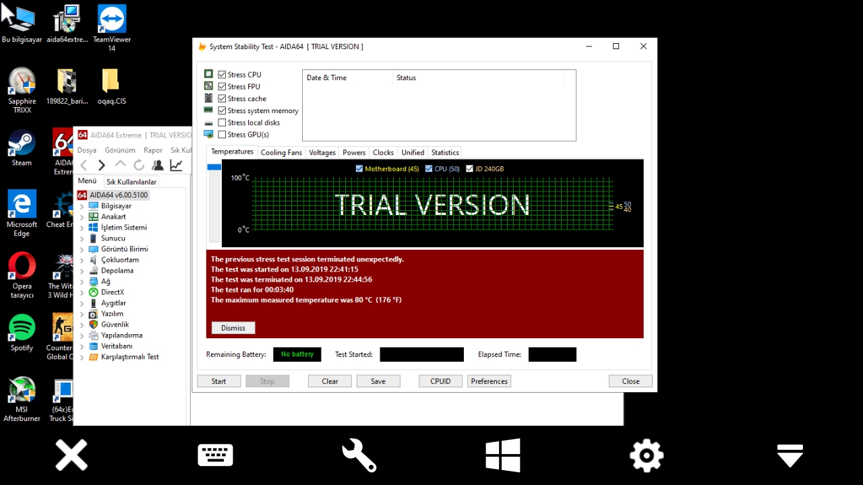Expand the Anakart tree node
Image resolution: width=863 pixels, height=485 pixels.
click(x=82, y=217)
